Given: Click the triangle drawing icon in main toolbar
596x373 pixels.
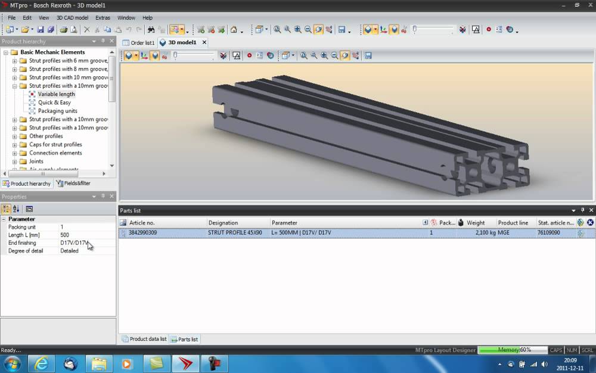Looking at the screenshot, I should pos(476,29).
